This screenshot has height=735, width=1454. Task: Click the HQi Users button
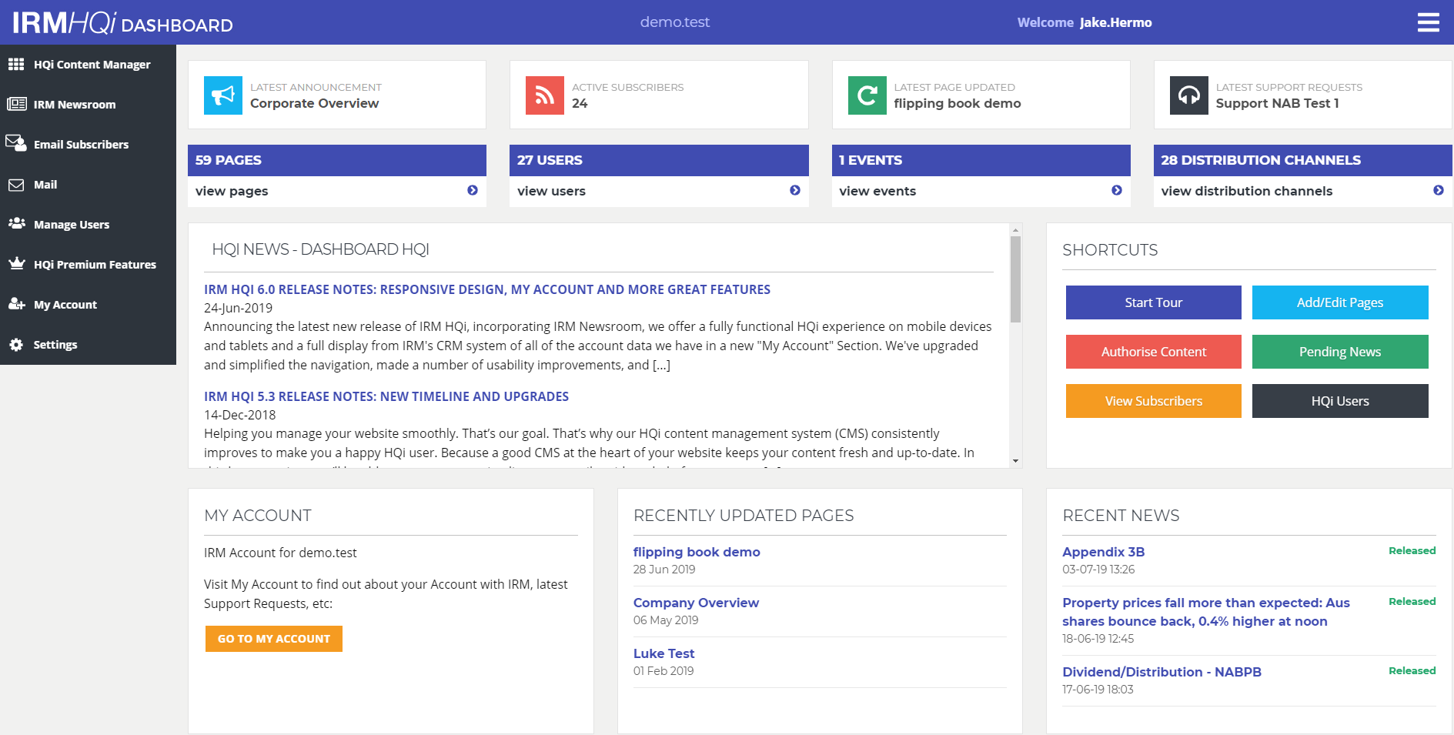1340,401
